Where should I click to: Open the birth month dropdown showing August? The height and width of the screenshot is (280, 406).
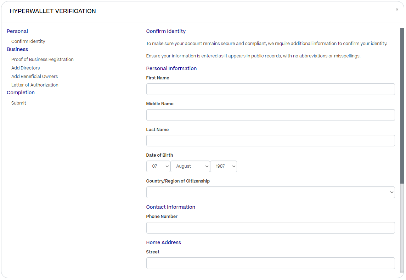point(190,166)
